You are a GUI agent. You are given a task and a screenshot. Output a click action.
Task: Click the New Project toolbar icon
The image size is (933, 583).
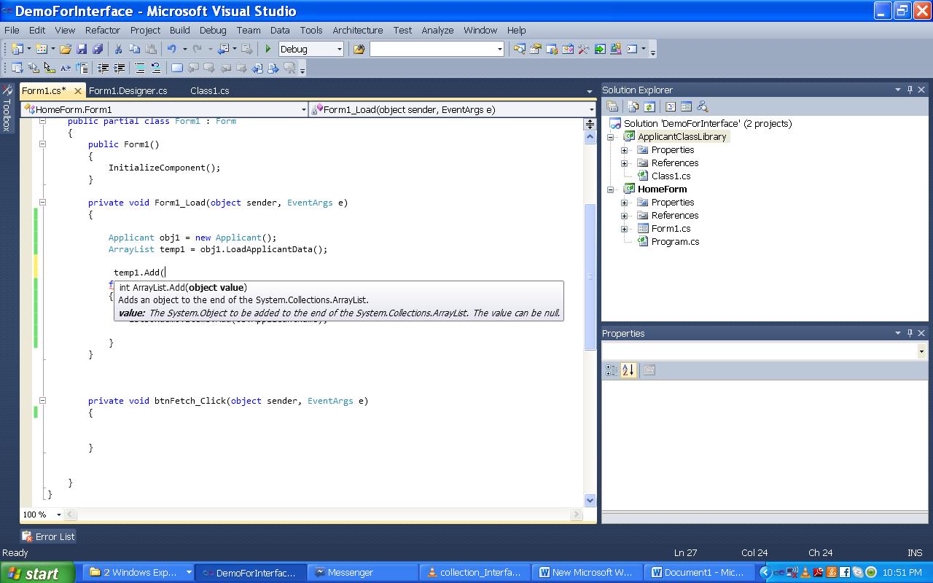(x=17, y=49)
